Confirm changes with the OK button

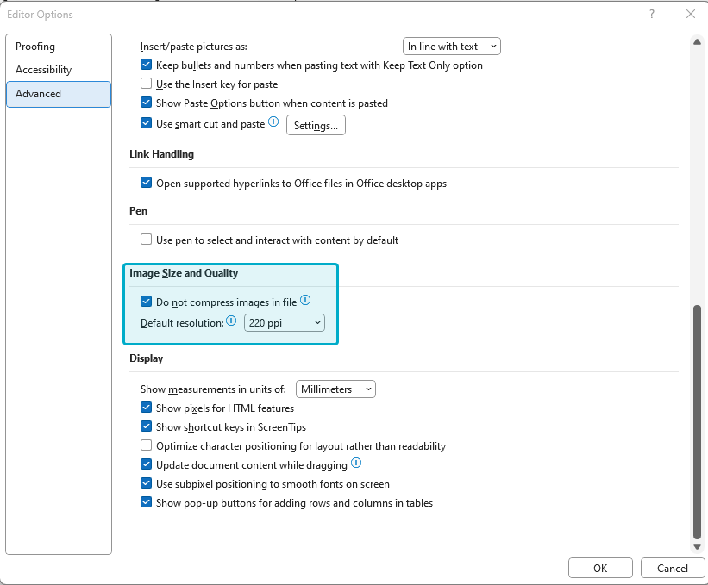point(600,568)
